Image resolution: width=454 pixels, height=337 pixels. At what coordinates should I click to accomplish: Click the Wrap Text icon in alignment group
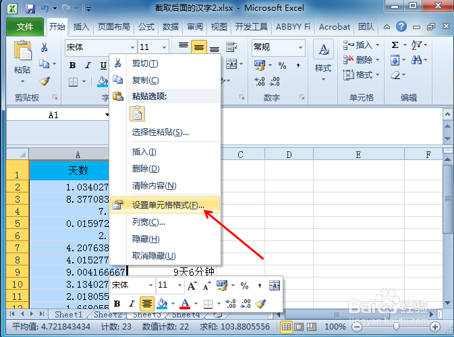[x=231, y=47]
